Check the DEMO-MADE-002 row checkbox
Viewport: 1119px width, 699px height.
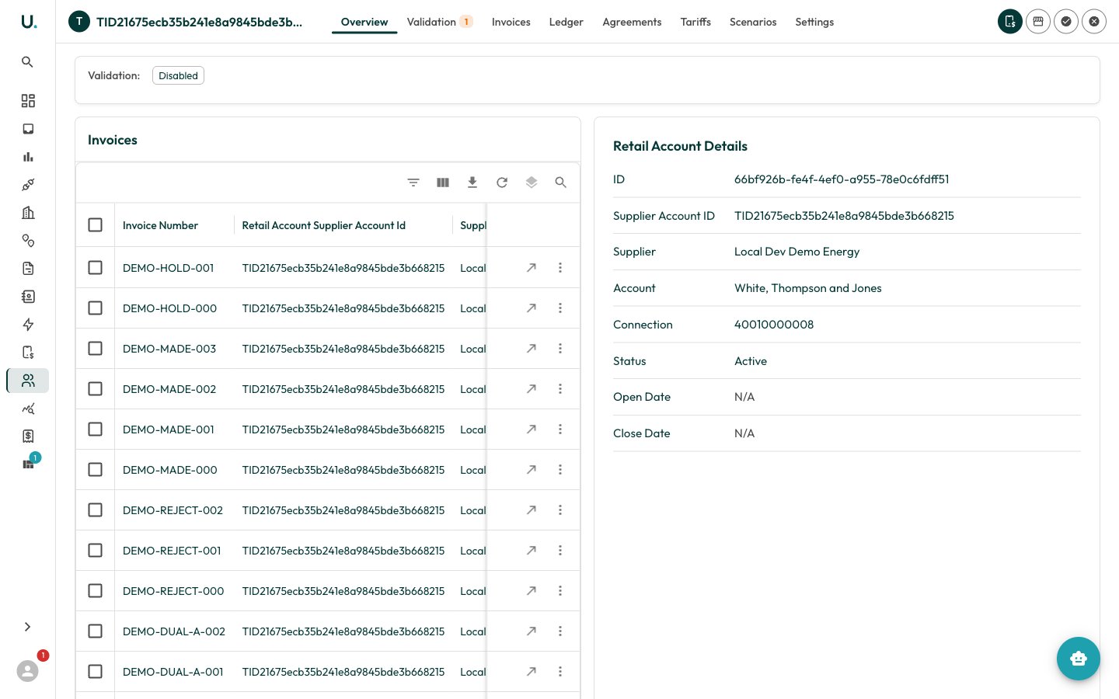point(96,389)
